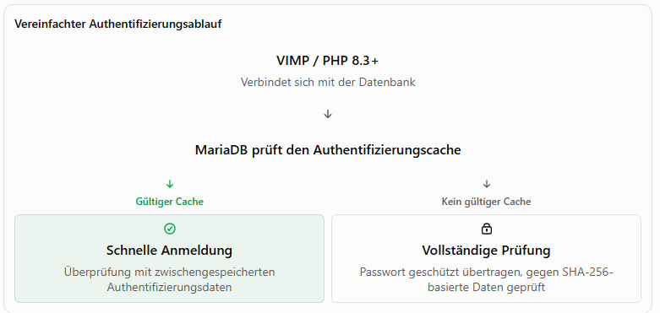
Task: Click the down arrow below Verbindet sich text
Action: 328,114
